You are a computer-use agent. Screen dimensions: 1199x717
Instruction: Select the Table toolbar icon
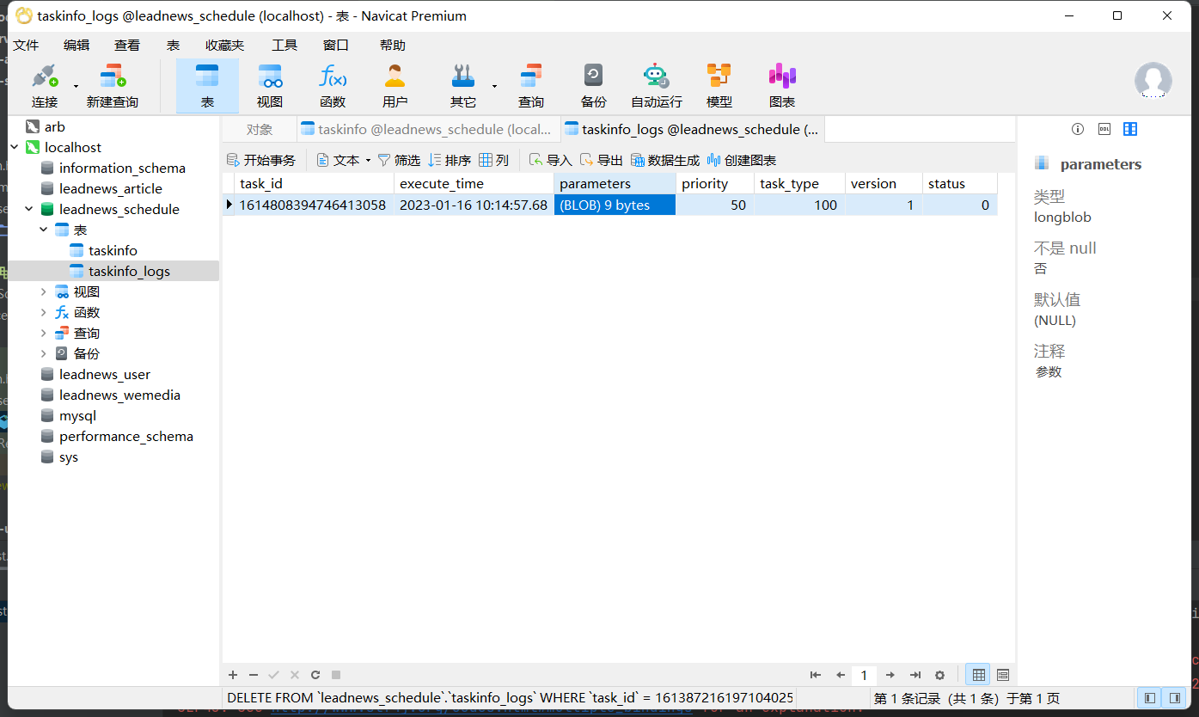(207, 85)
